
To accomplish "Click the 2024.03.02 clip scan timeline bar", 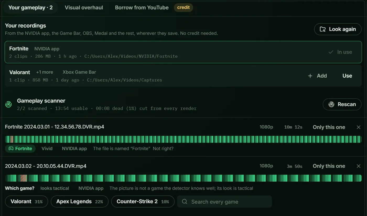I will click(183, 178).
